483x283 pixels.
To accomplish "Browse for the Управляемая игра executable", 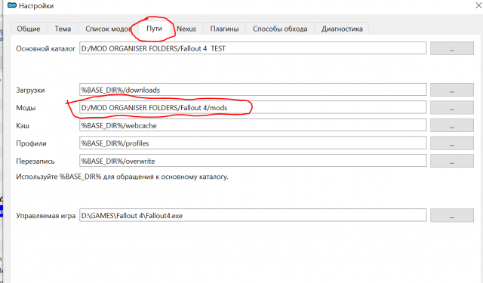I will (452, 216).
